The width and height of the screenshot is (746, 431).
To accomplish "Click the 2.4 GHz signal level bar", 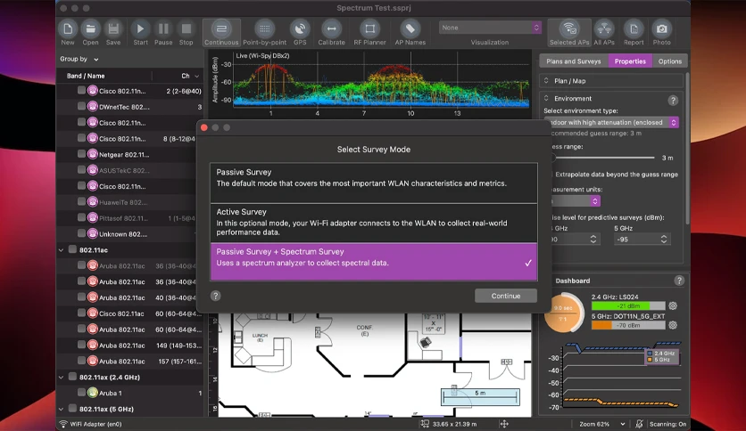I will tap(628, 306).
